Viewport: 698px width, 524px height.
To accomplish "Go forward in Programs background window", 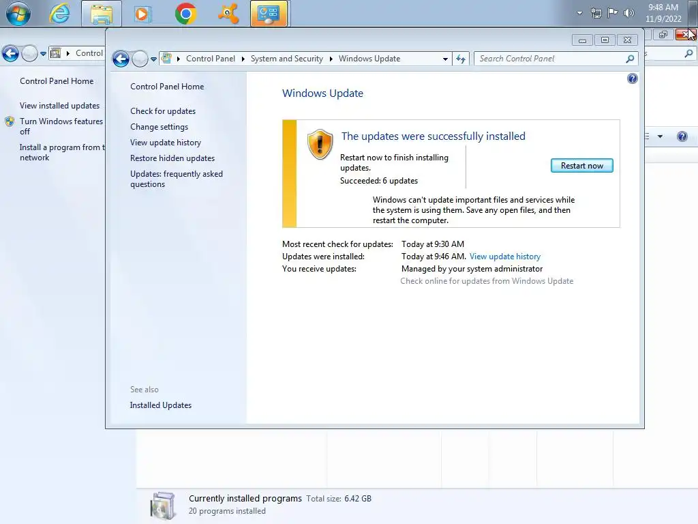I will pos(30,54).
